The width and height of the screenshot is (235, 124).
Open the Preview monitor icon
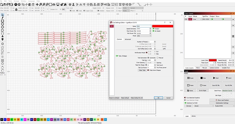click(x=58, y=4)
